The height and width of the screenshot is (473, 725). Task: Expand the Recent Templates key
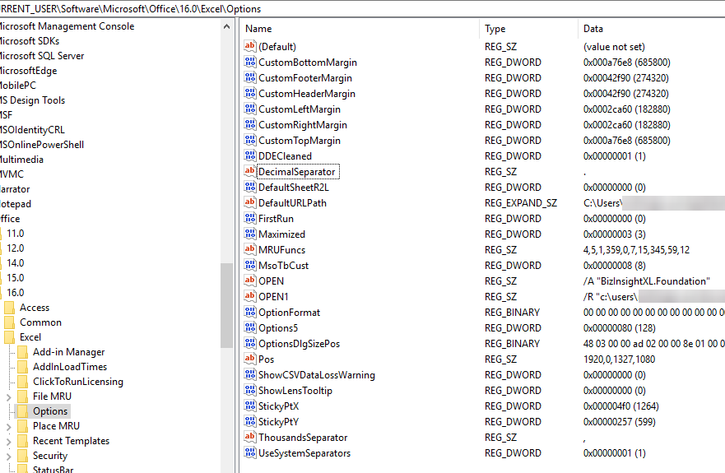pyautogui.click(x=9, y=441)
